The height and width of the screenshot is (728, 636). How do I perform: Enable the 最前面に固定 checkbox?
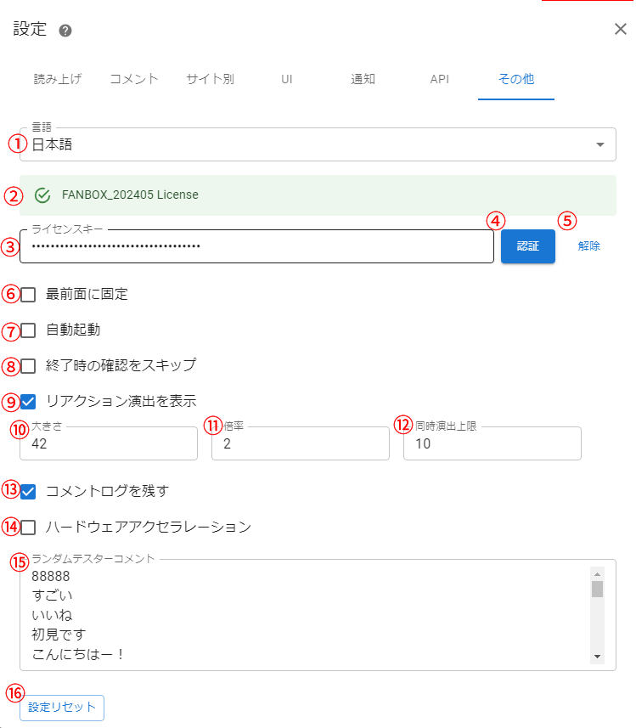(29, 295)
